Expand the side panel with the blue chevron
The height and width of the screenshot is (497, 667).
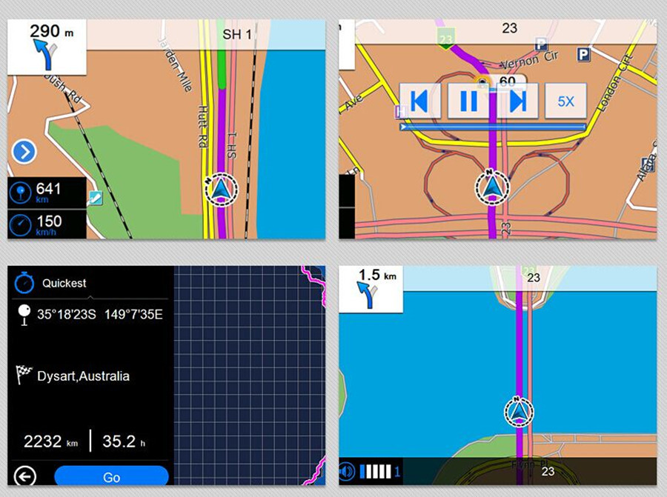coord(24,153)
